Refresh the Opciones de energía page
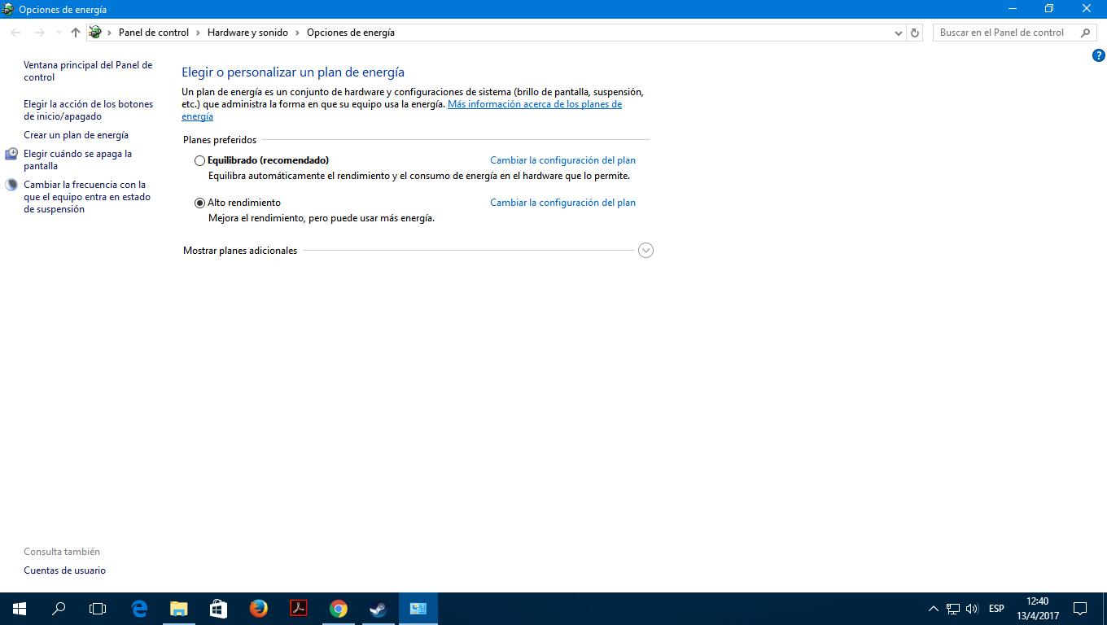 coord(915,33)
